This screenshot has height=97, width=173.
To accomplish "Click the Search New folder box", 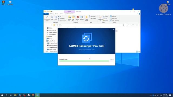I will [133, 25].
